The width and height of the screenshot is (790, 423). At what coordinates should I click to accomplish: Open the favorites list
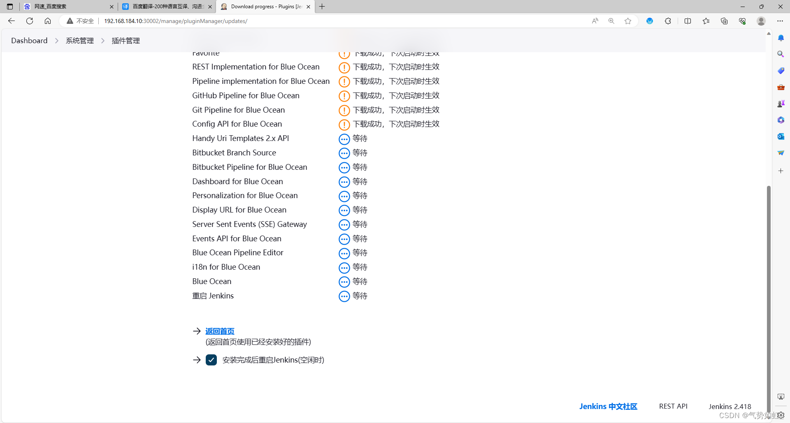click(x=706, y=21)
